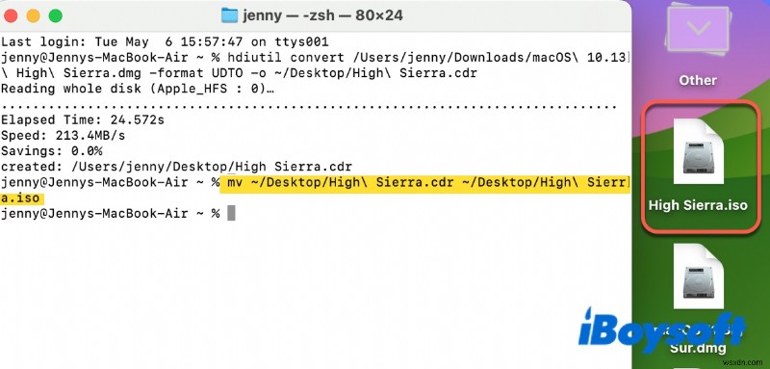770x369 pixels.
Task: Minimize Terminal with the yellow button
Action: (x=34, y=15)
